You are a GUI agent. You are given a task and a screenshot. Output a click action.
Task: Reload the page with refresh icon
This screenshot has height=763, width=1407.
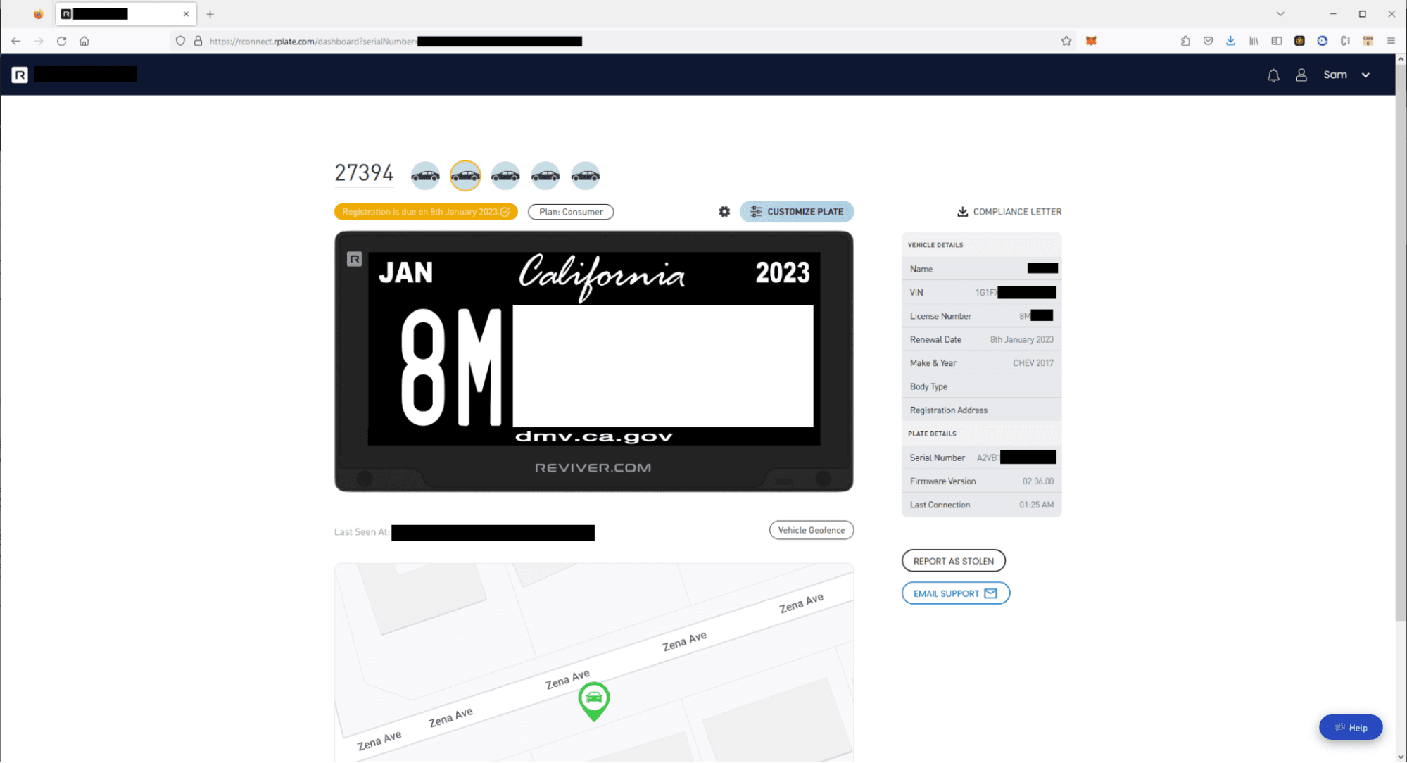(x=62, y=41)
